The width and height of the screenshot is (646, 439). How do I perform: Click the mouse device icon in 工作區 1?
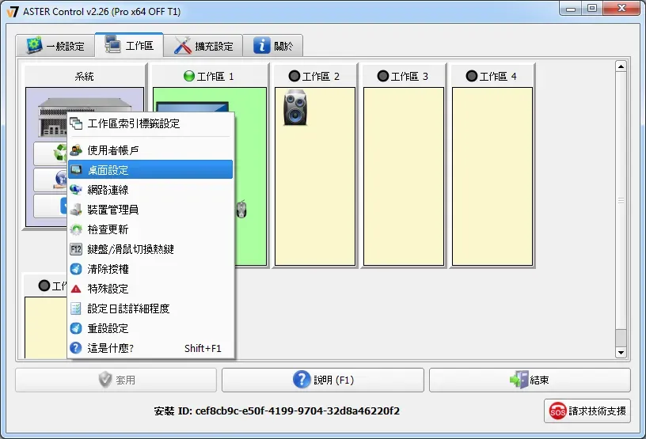[241, 209]
